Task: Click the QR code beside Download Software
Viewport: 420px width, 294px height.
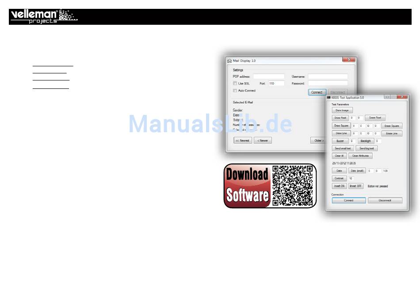Action: pyautogui.click(x=293, y=186)
